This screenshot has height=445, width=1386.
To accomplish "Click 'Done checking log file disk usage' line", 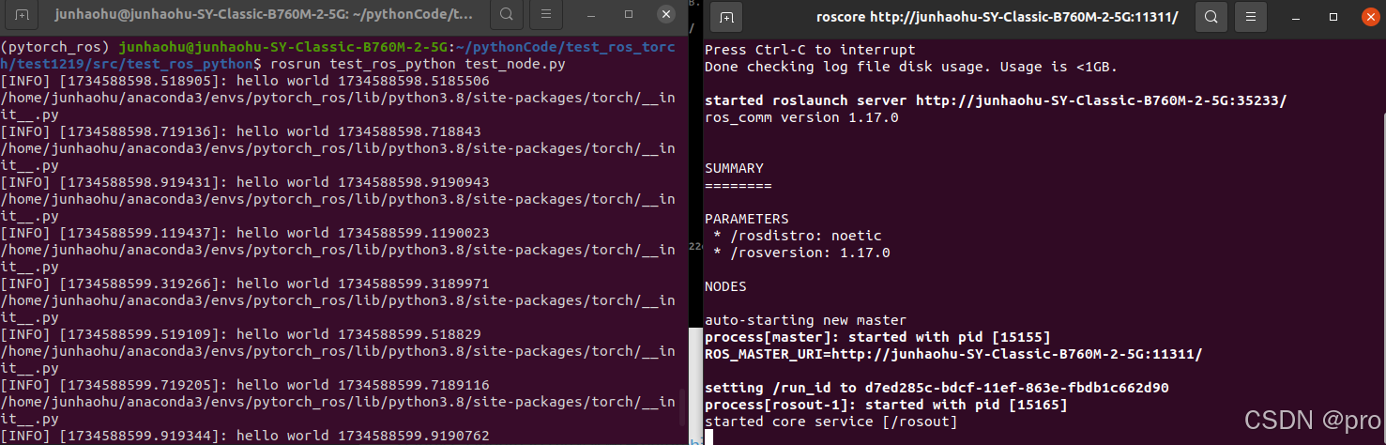I will point(911,67).
